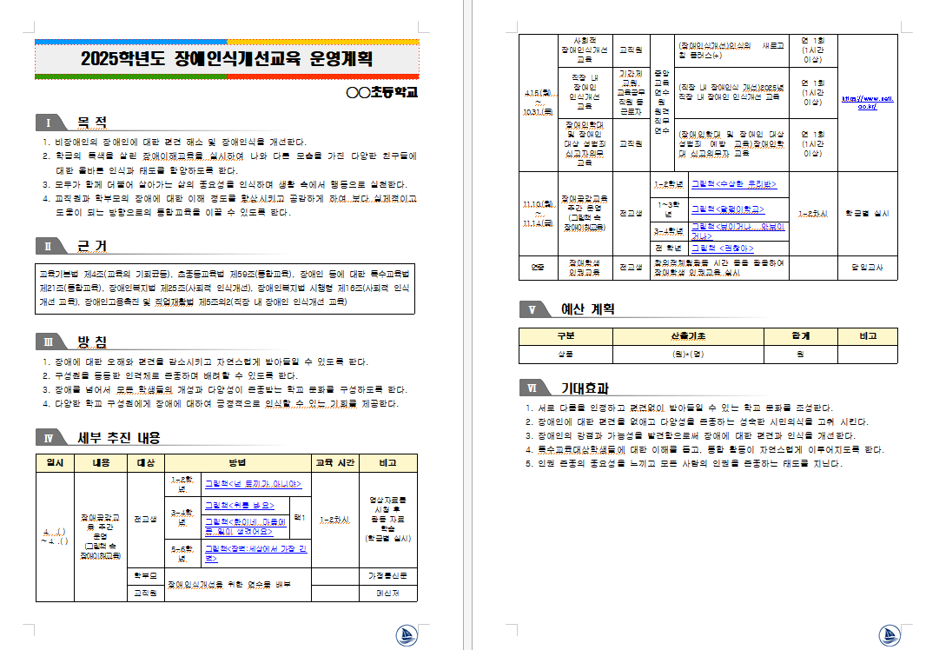The width and height of the screenshot is (926, 650).
Task: Click the 중앙교육연수원 원격 직무 연수 cell
Action: [x=662, y=103]
